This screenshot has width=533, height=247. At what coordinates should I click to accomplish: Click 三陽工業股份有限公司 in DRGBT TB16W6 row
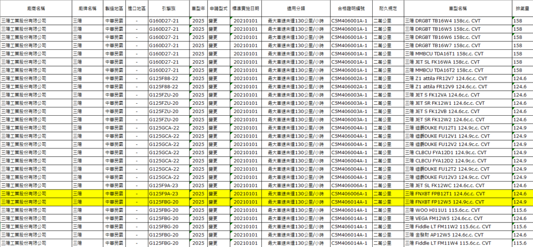tap(36, 37)
